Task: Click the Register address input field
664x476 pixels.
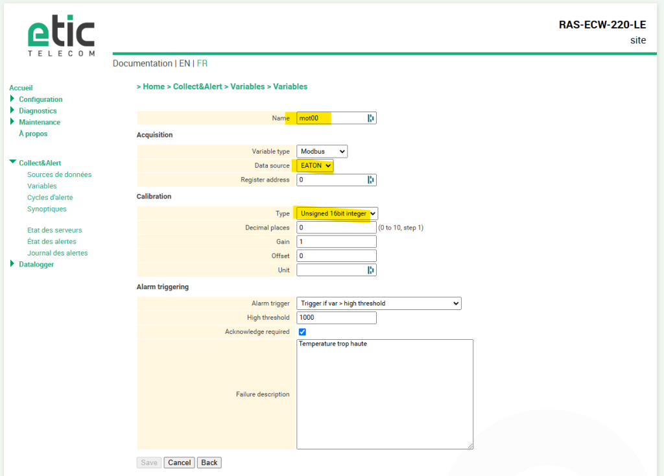Action: pyautogui.click(x=337, y=180)
